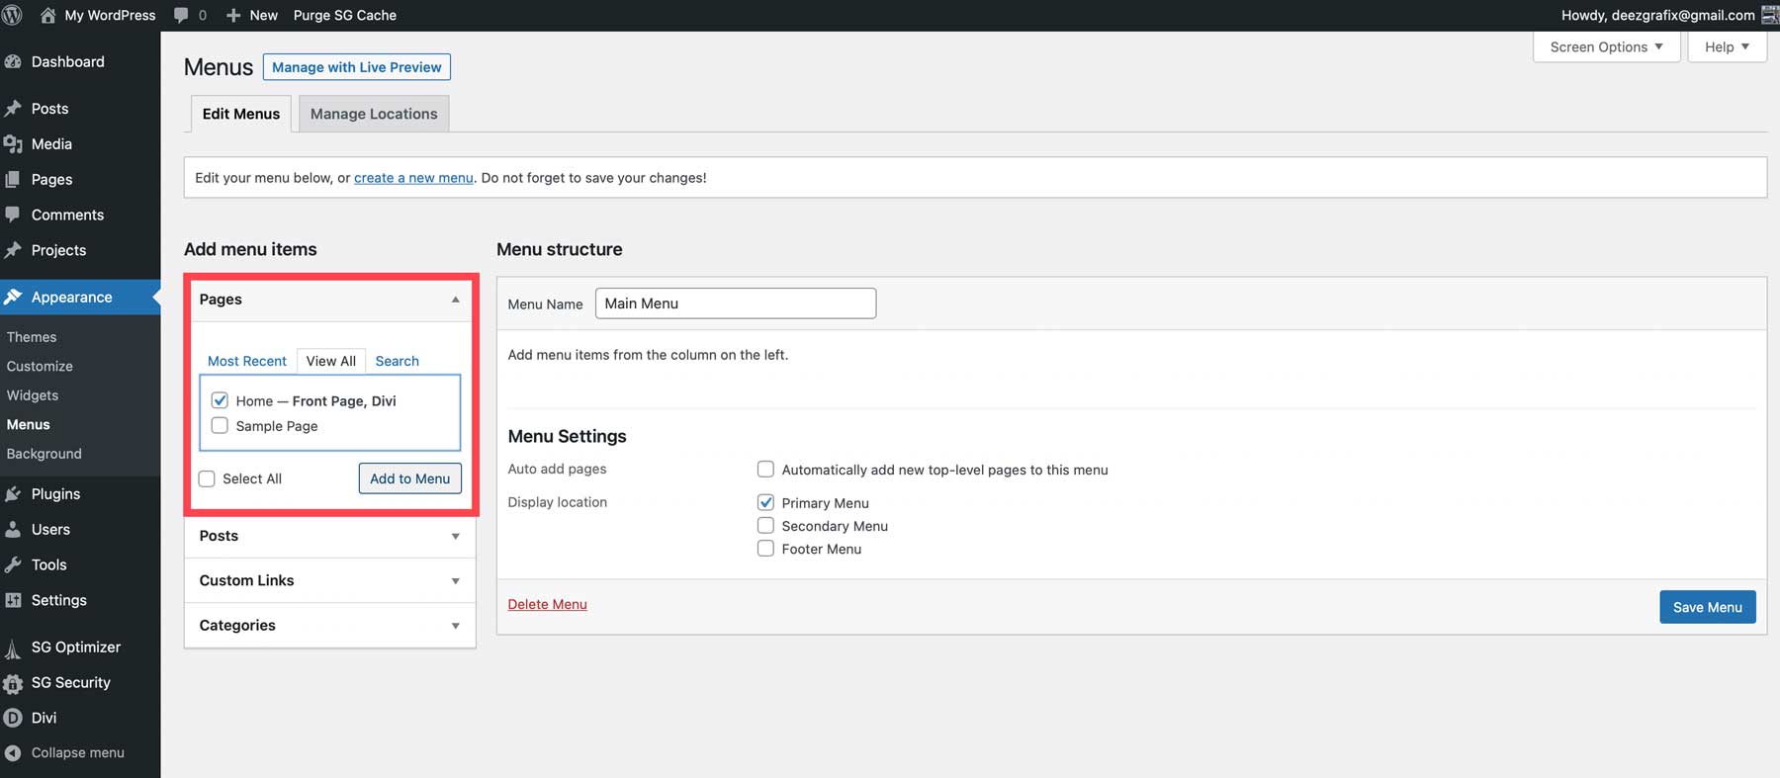Switch to Manage Locations tab
This screenshot has width=1780, height=778.
(374, 114)
